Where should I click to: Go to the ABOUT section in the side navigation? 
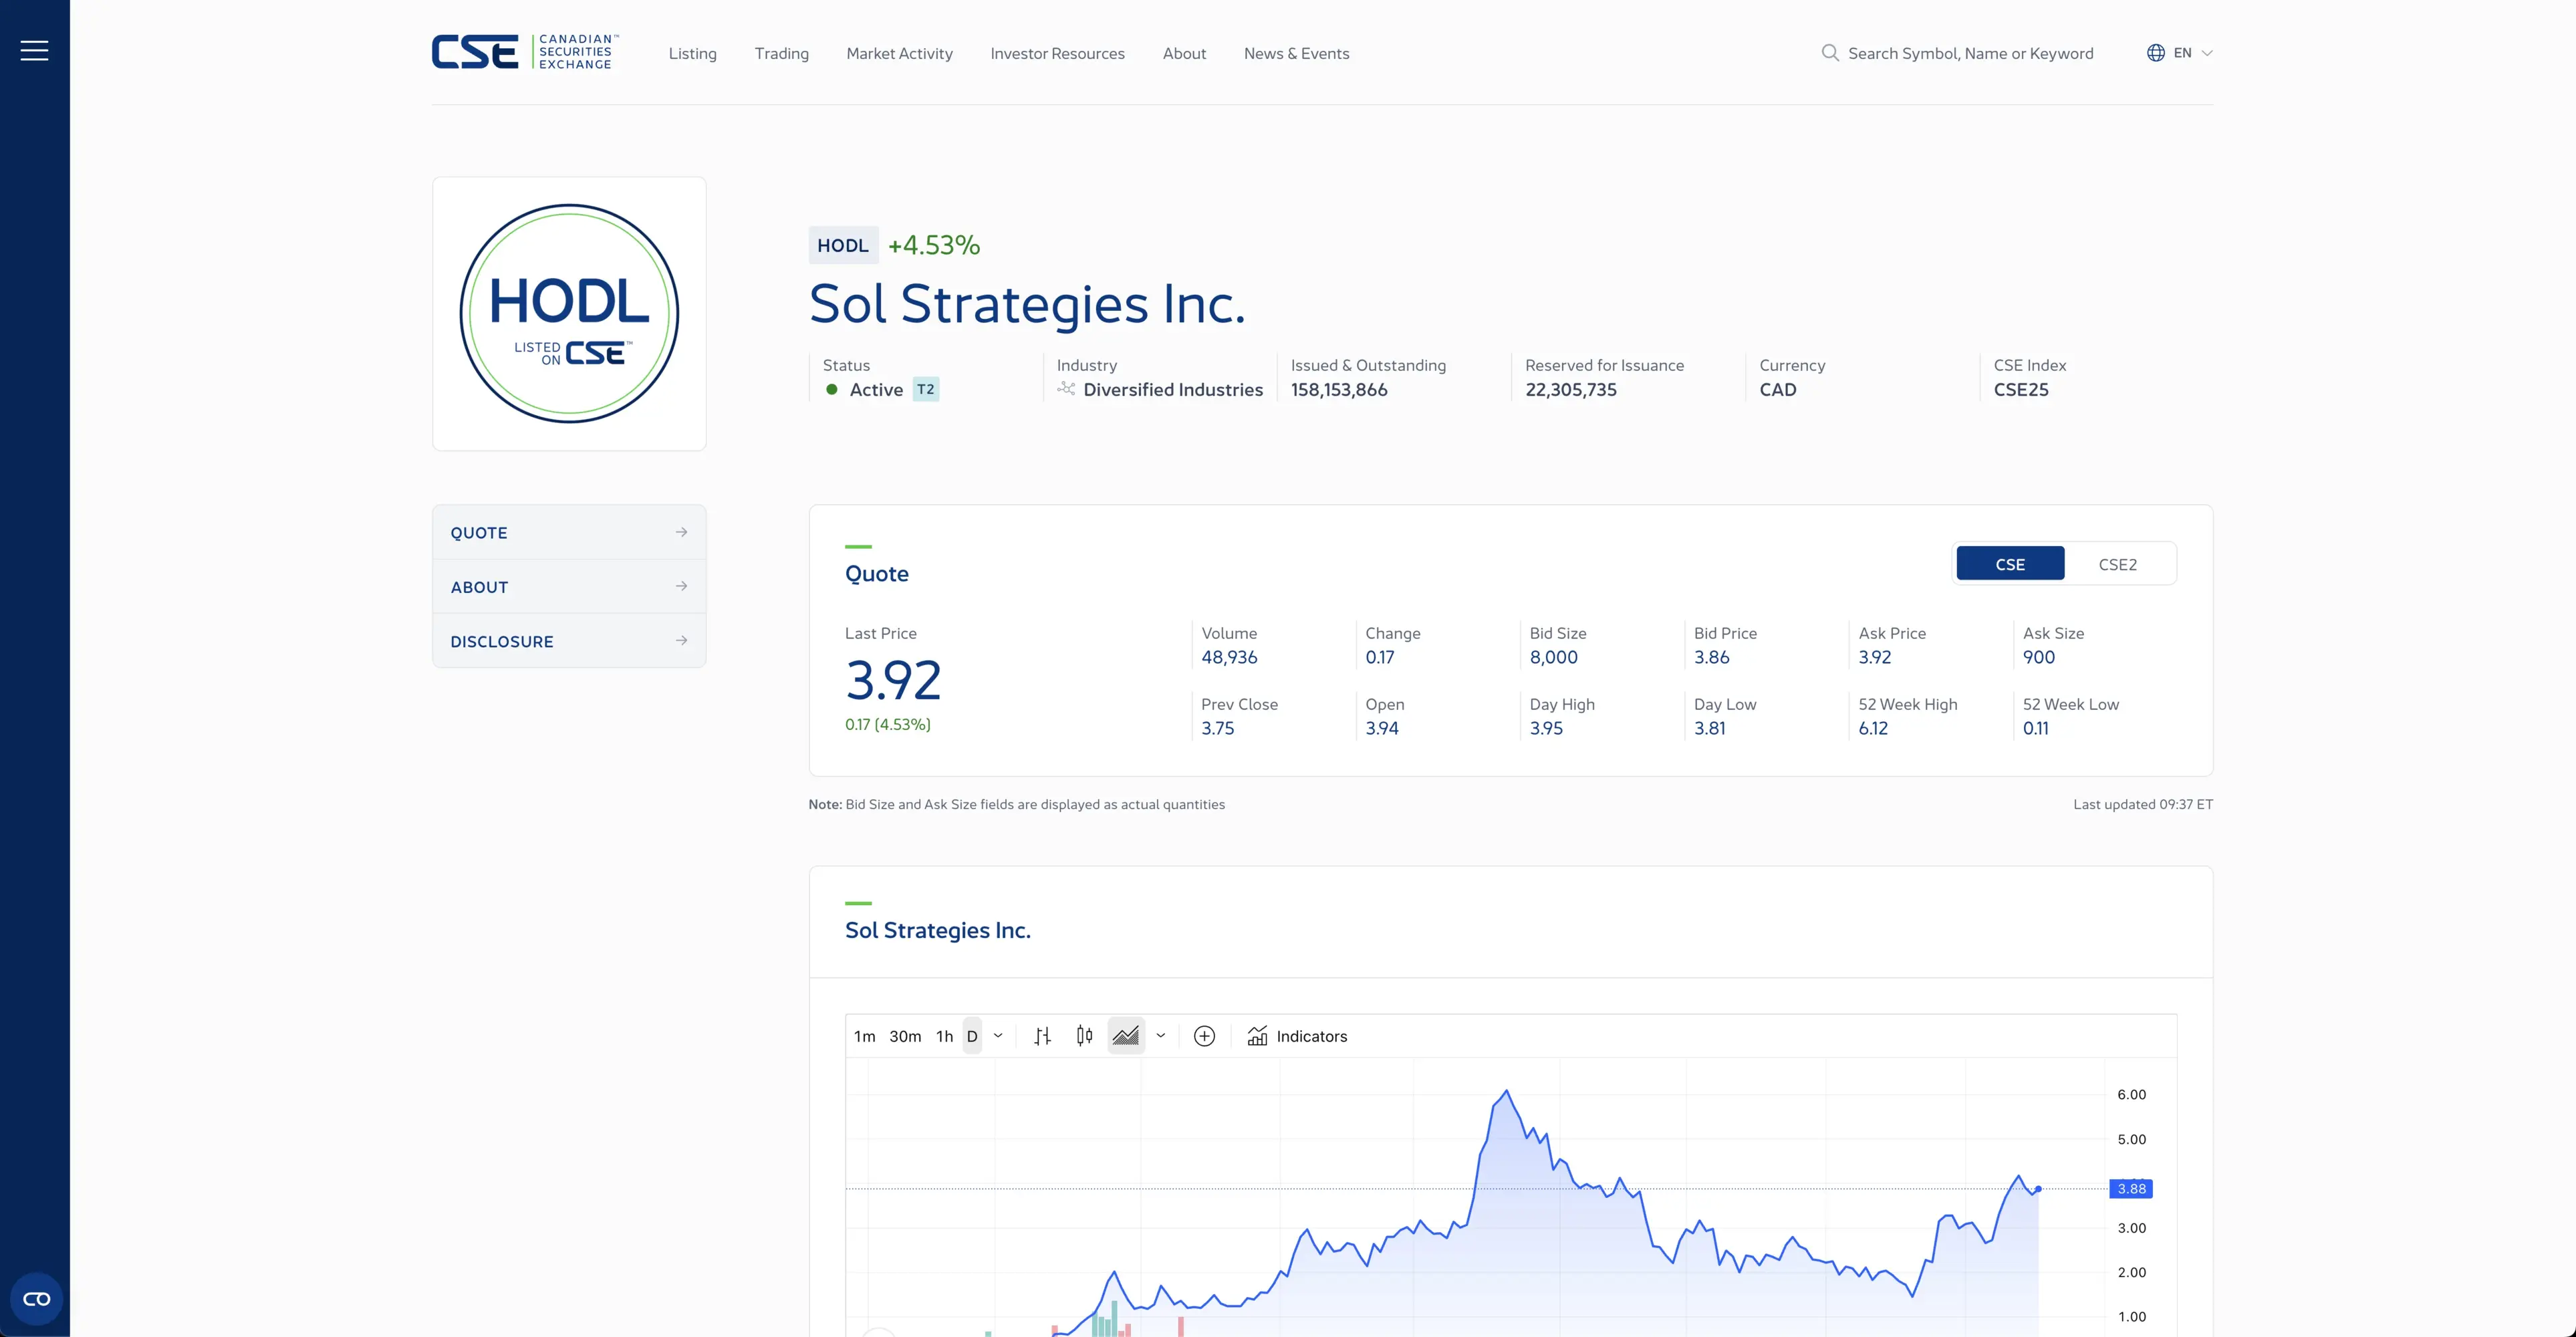[x=568, y=587]
